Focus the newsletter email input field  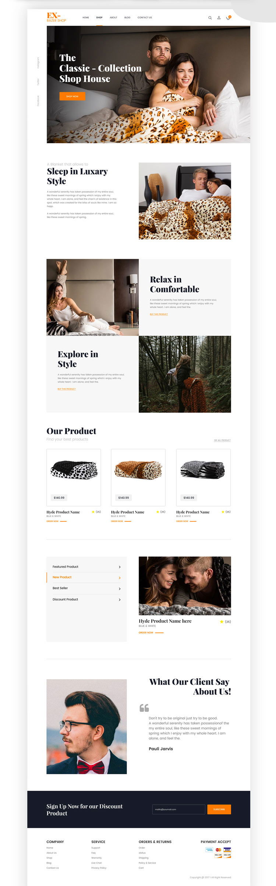[178, 809]
